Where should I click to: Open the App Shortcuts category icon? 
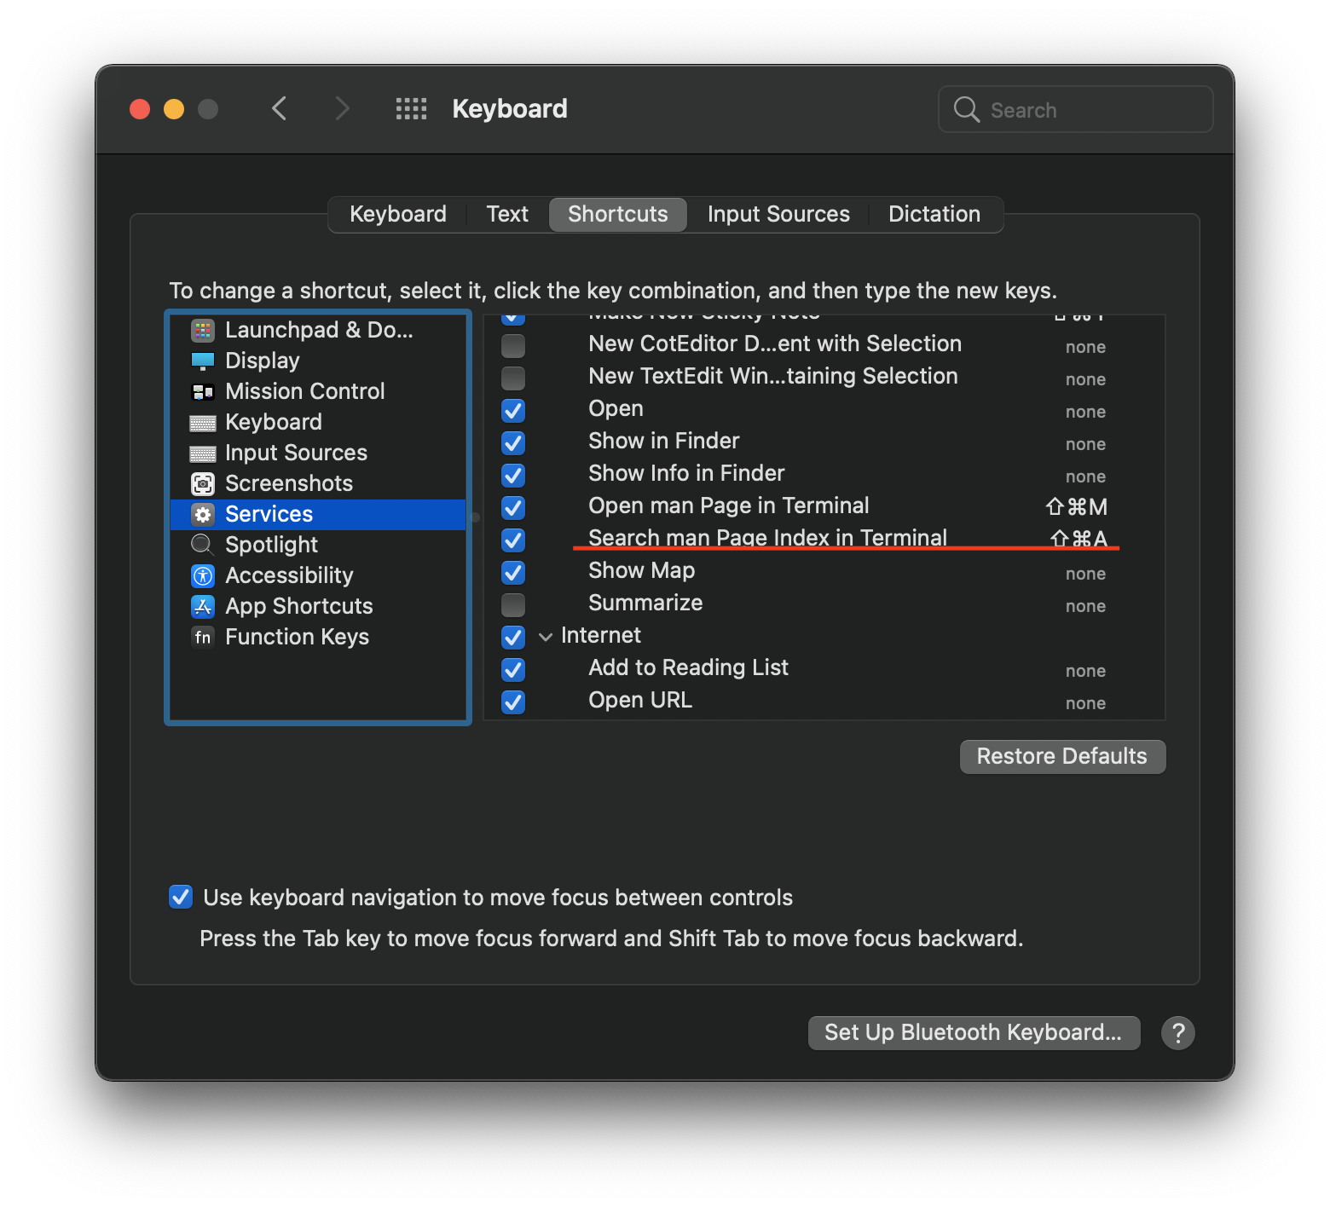[203, 607]
